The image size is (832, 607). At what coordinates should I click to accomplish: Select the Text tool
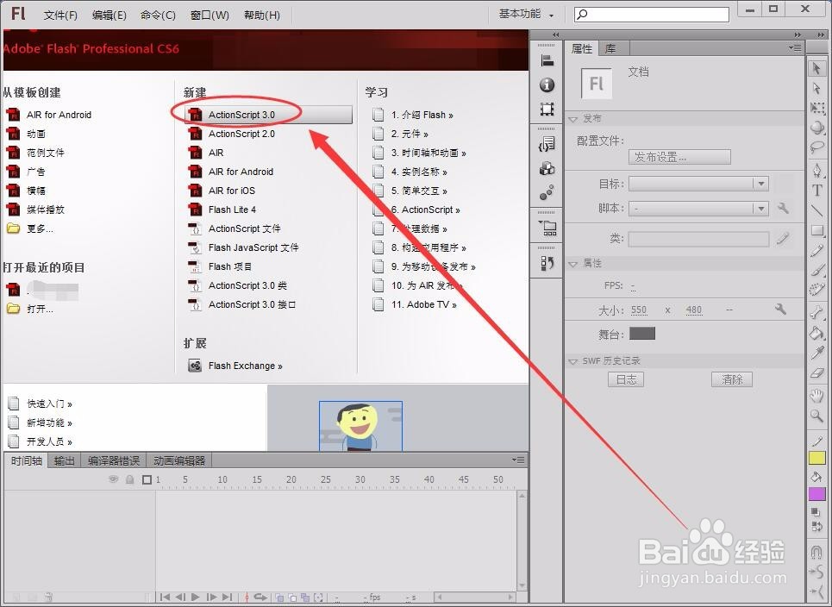[x=817, y=191]
